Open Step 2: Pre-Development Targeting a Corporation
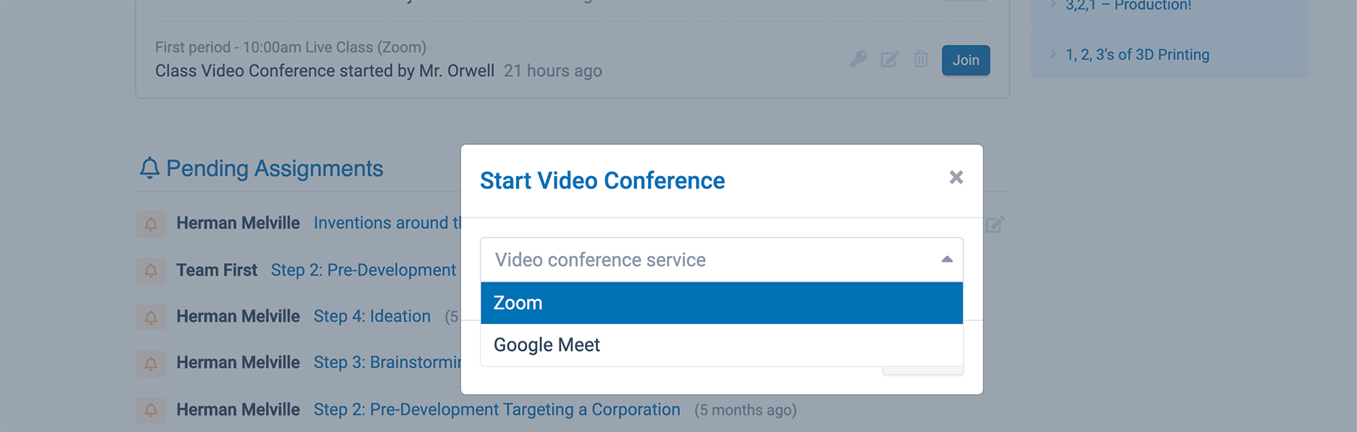 (x=497, y=410)
